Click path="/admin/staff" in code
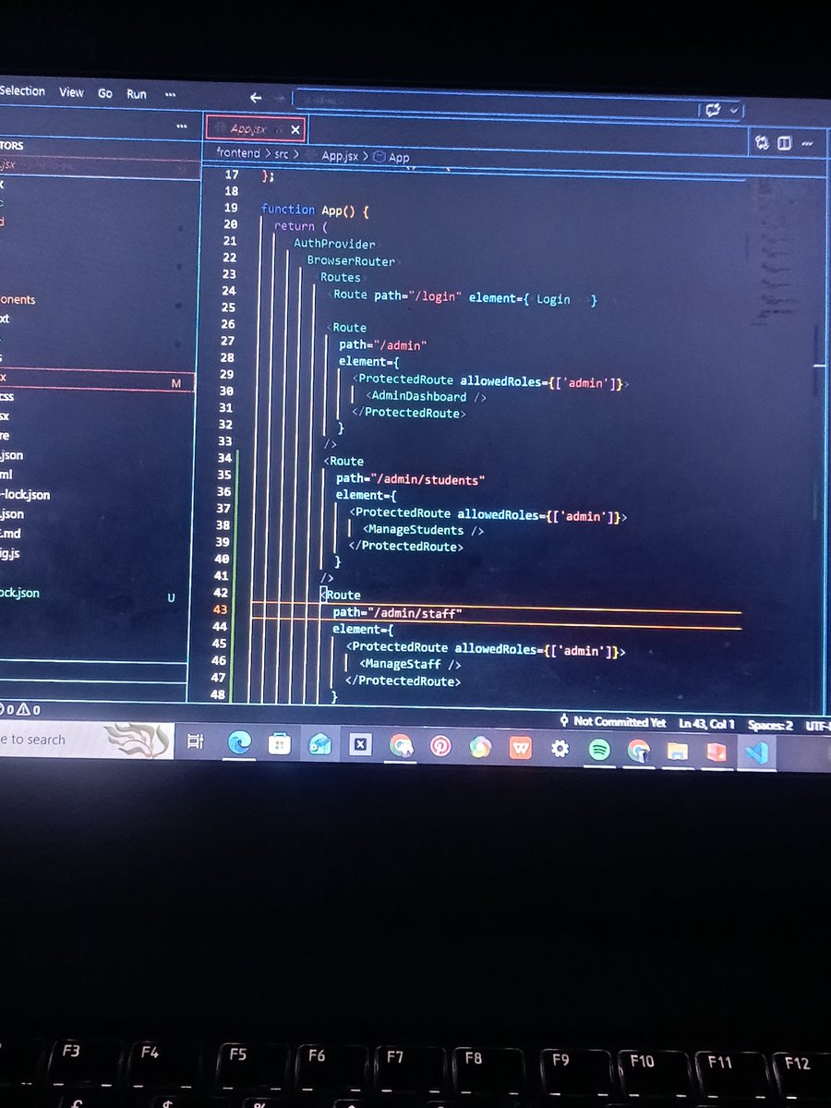The image size is (831, 1108). [x=397, y=613]
